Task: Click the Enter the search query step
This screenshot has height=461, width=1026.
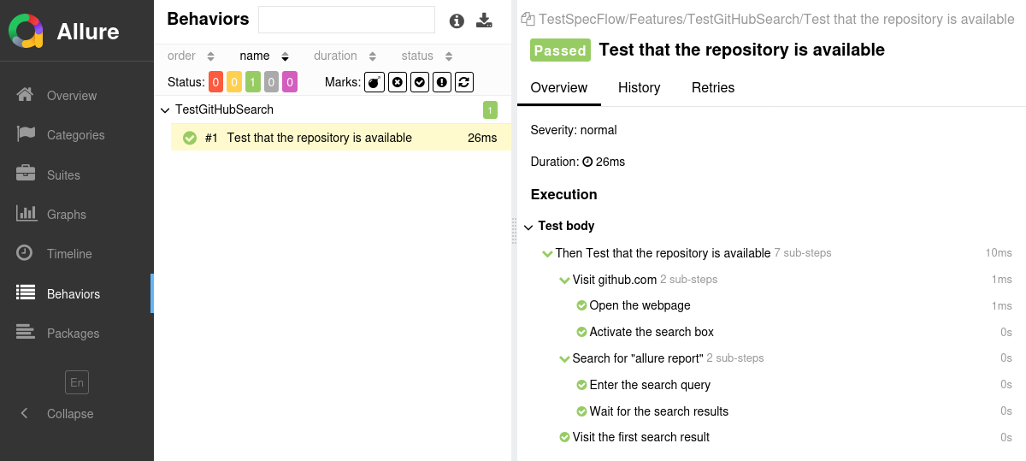Action: (650, 385)
